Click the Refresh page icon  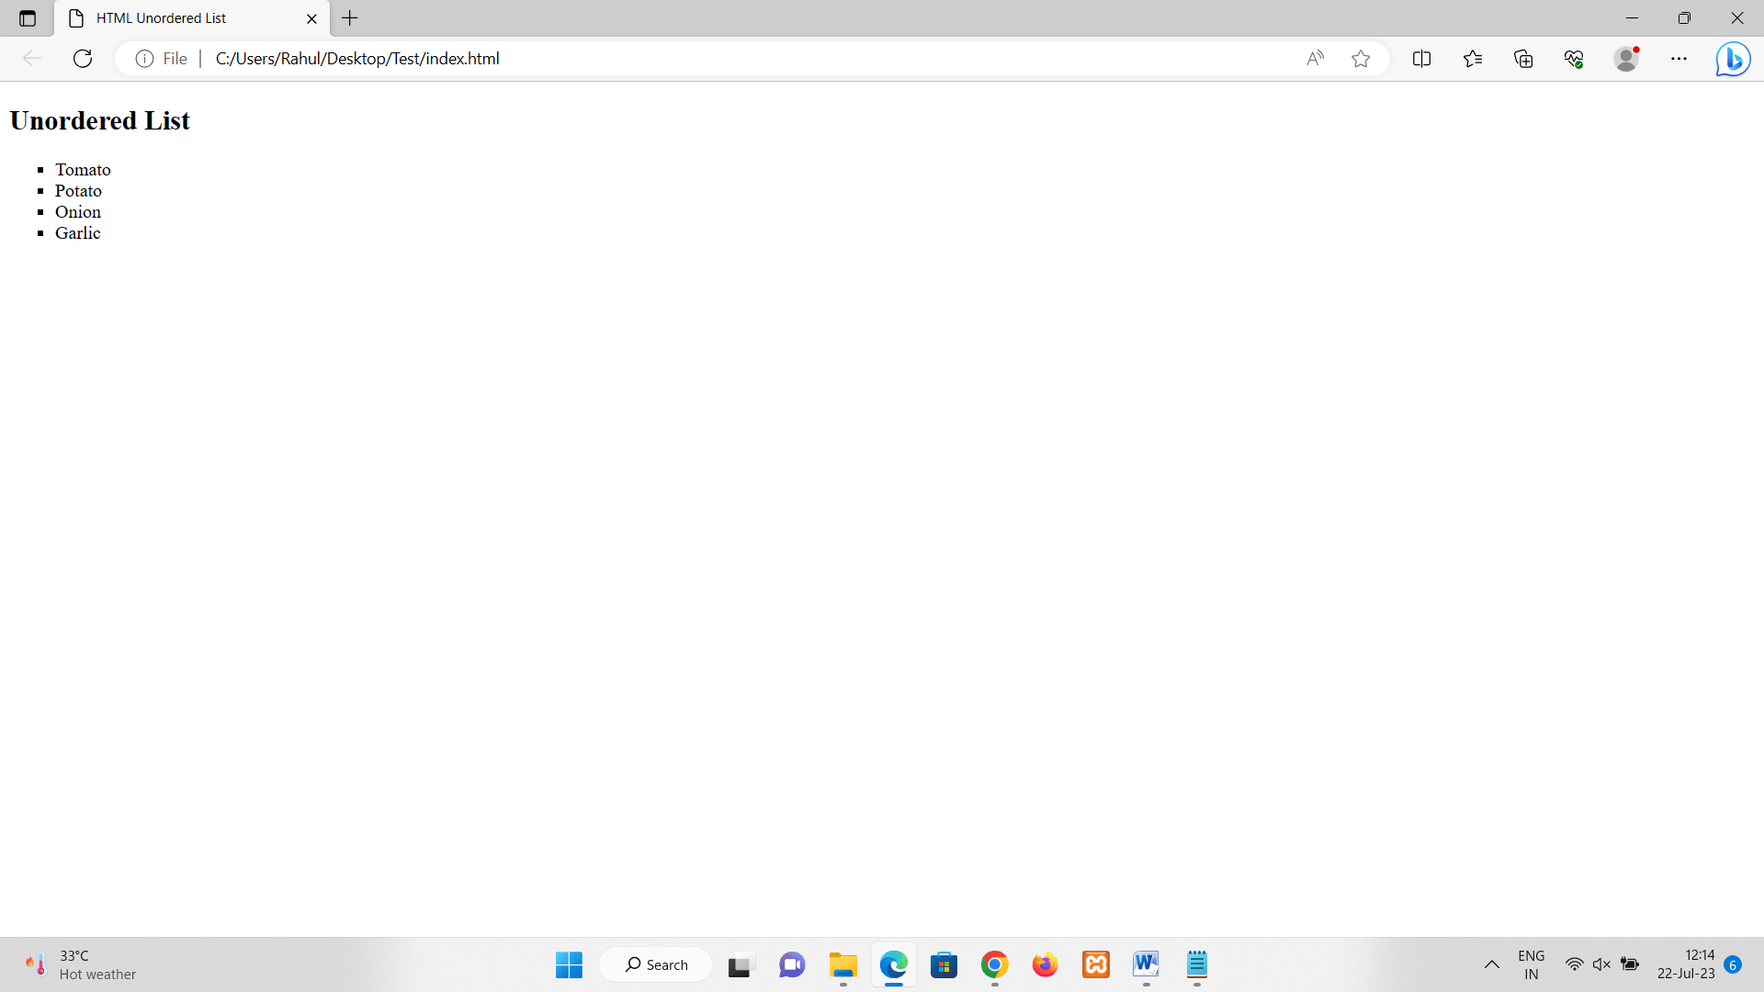coord(83,59)
